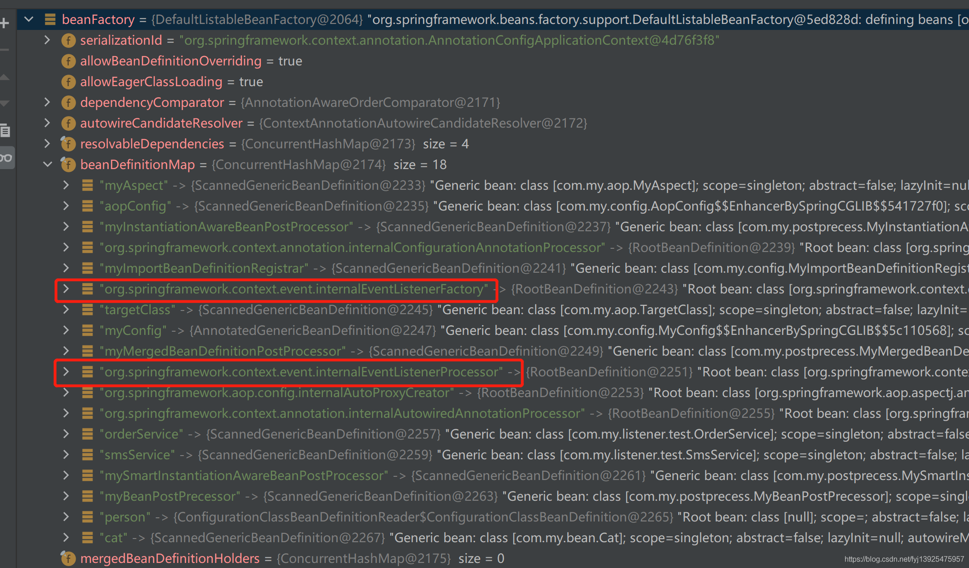Expand the autowireCandidateResolver field
Screen dimensions: 969x568
[x=47, y=123]
